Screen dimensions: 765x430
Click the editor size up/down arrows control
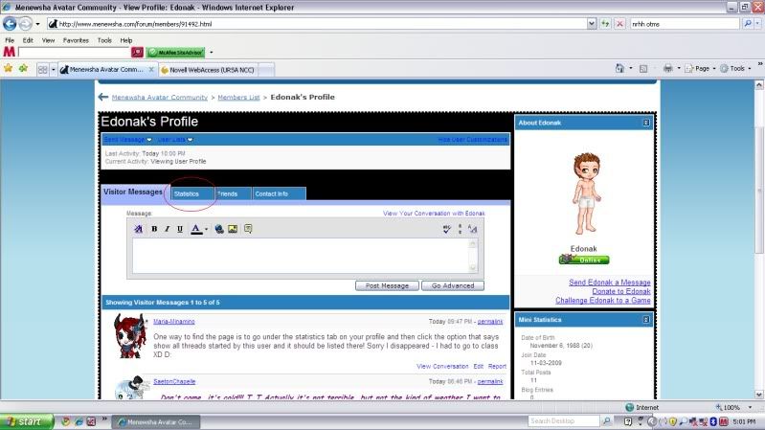point(460,229)
